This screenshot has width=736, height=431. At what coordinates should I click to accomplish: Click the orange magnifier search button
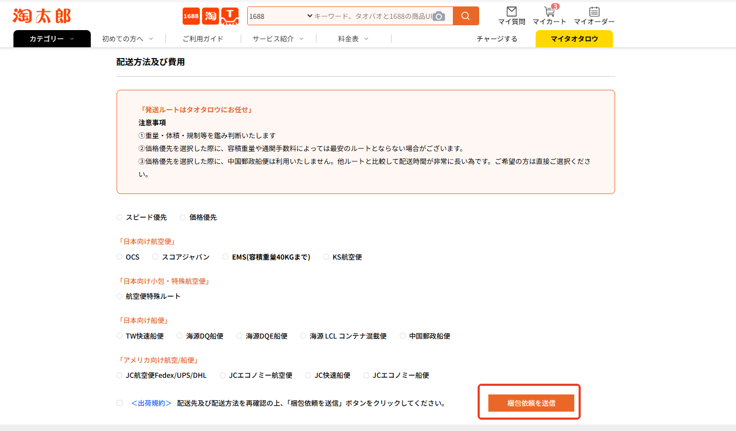[466, 16]
